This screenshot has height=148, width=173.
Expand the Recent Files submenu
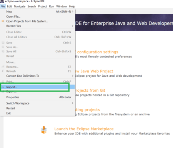click(x=38, y=26)
